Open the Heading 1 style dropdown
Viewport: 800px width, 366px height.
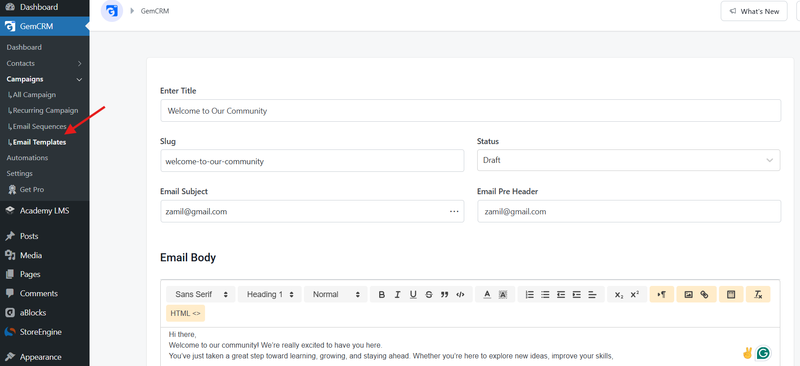(x=270, y=294)
